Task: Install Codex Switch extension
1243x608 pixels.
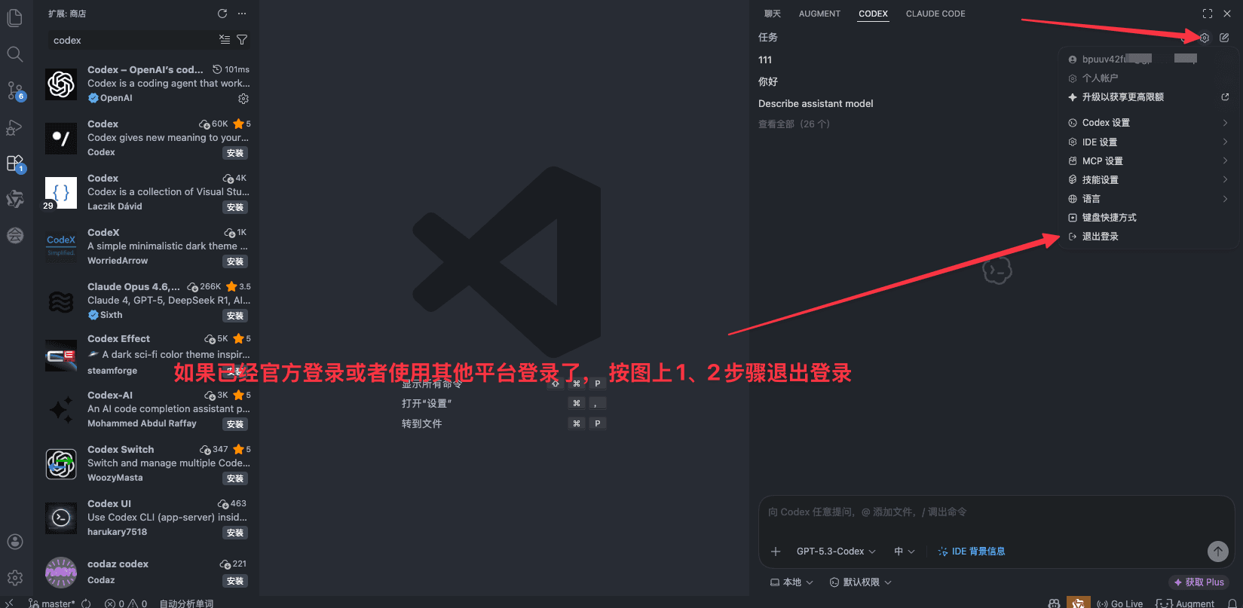Action: [x=235, y=478]
